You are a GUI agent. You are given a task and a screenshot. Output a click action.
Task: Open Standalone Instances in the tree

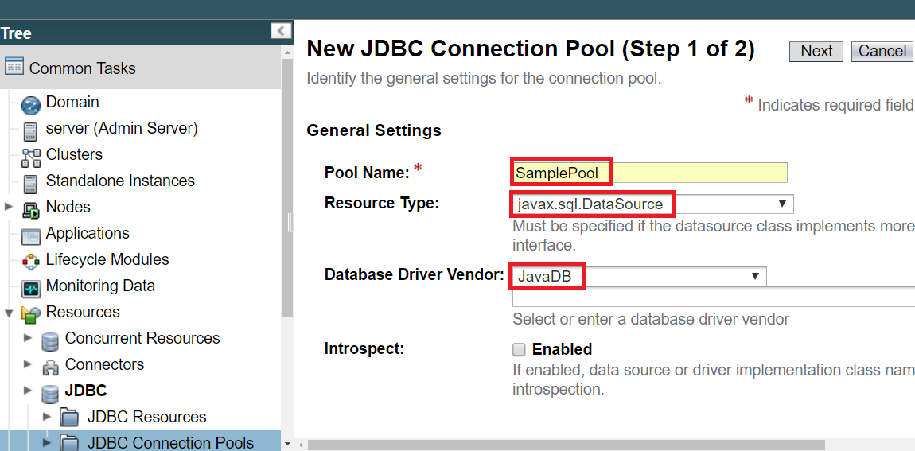(x=120, y=181)
